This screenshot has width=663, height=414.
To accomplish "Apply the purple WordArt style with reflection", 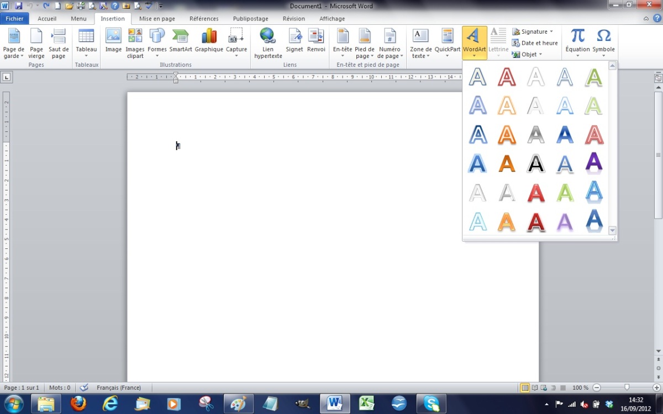I will 593,163.
